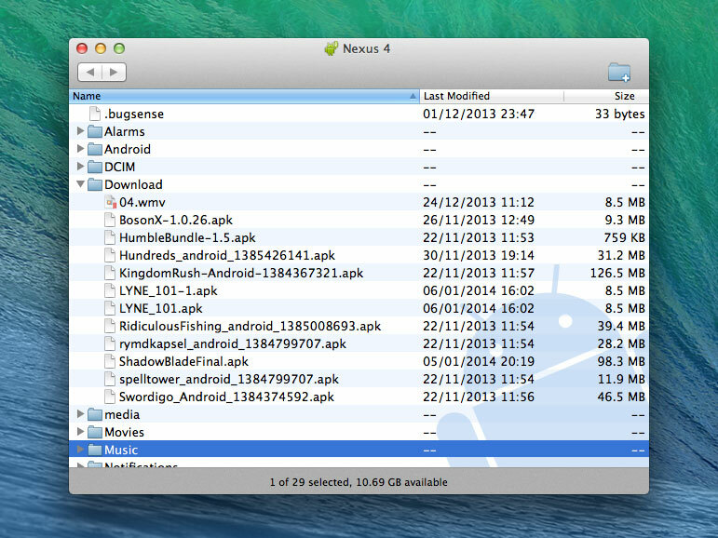Select the 04.wmv file name
This screenshot has width=718, height=538.
(x=142, y=202)
